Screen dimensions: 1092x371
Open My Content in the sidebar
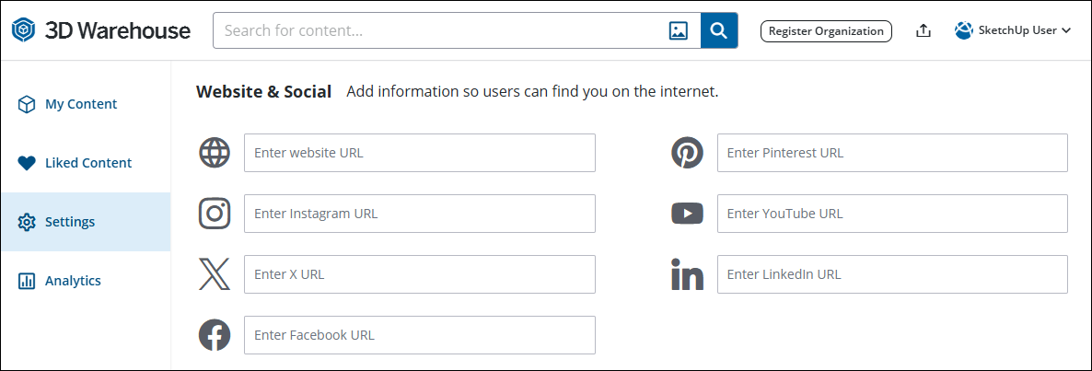[x=81, y=104]
